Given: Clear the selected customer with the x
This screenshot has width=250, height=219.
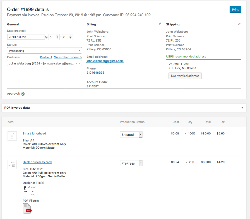Looking at the screenshot, I should click(76, 63).
